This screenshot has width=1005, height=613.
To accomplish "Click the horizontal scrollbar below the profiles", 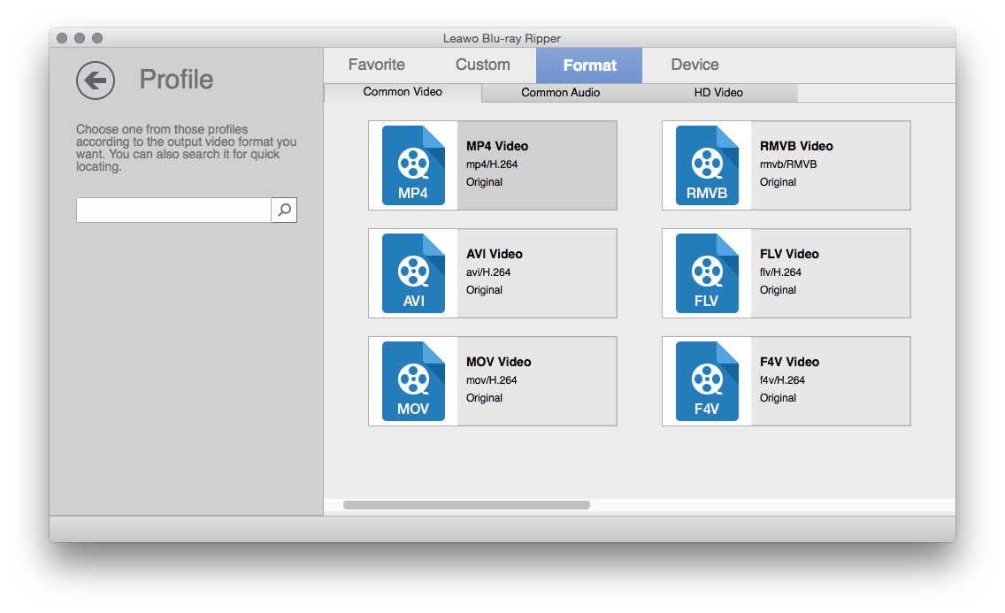I will 466,505.
